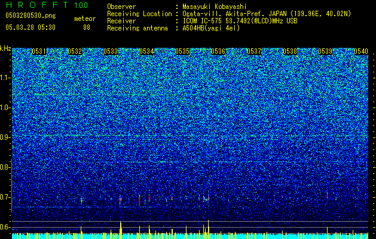Click the 0532 time marker
Image resolution: width=376 pixels, height=239 pixels.
pos(75,51)
